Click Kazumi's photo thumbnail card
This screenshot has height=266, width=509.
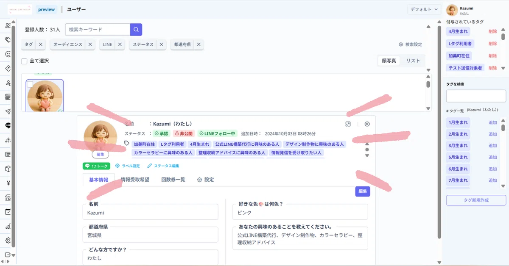tap(45, 96)
